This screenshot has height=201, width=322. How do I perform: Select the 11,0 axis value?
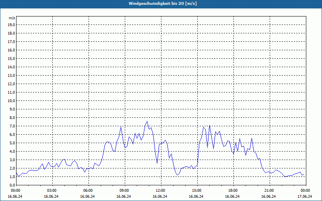11,92
